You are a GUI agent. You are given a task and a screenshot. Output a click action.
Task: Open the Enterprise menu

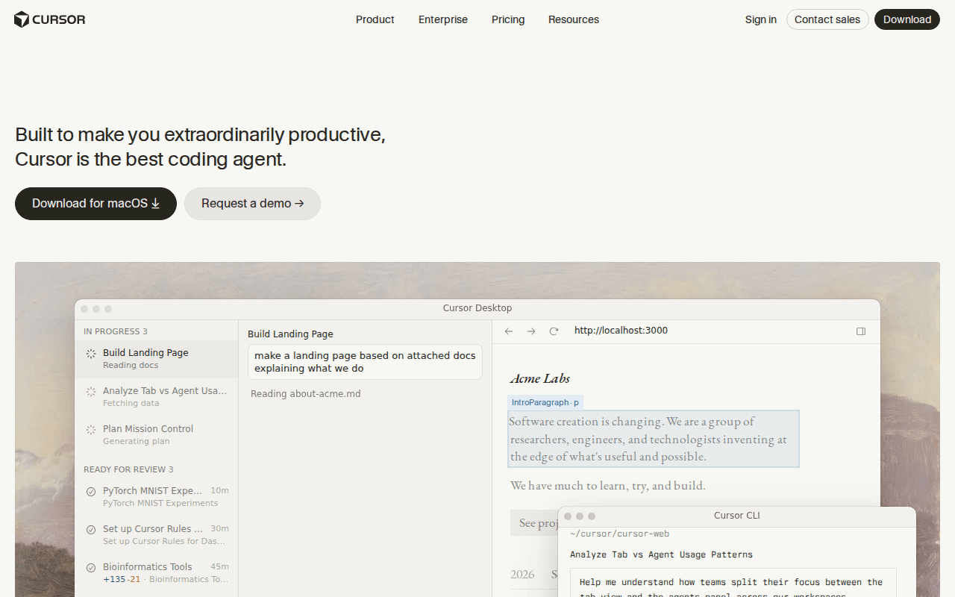443,19
